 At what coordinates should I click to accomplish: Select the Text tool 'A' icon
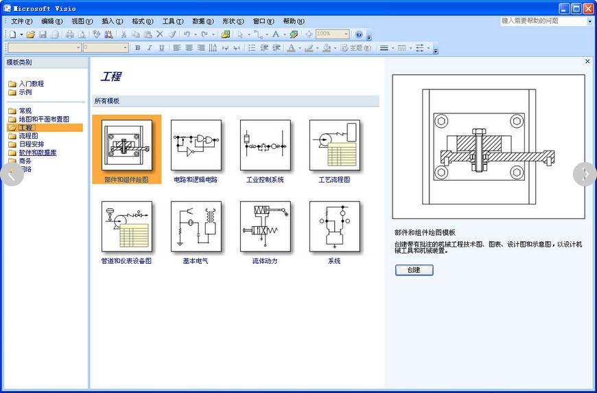pos(275,34)
